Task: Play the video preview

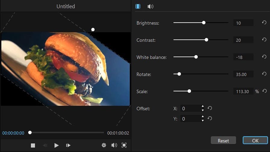Action: [x=56, y=145]
